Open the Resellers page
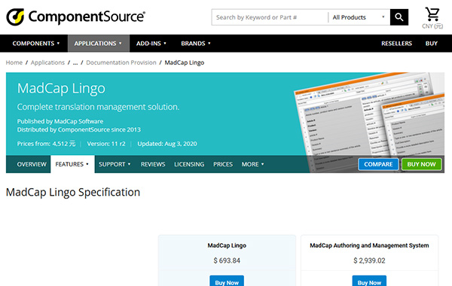Viewport: 452px width, 286px height. point(396,44)
